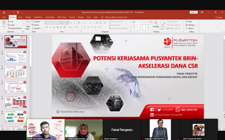
Task: Toggle ribbon display options icon in title bar
Action: 202,12
